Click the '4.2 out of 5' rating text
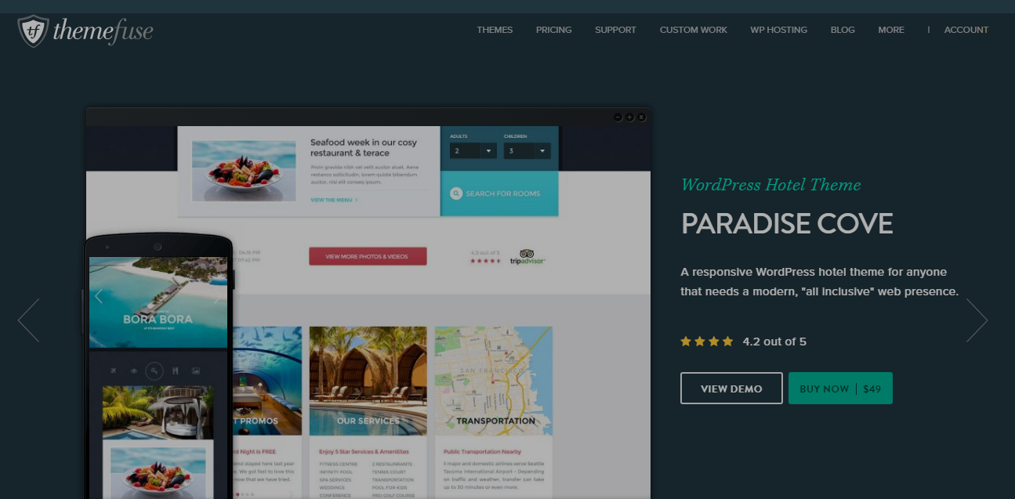This screenshot has width=1015, height=499. tap(774, 342)
